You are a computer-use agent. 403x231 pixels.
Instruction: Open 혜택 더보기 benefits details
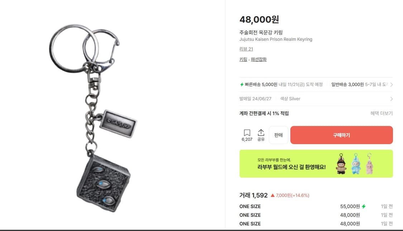pyautogui.click(x=381, y=112)
